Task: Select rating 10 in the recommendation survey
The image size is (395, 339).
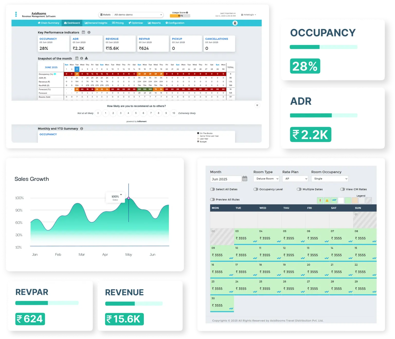Action: point(174,113)
